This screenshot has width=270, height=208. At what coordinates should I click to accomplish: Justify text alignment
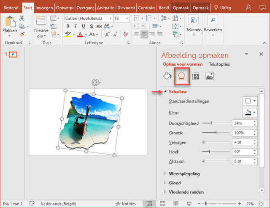tap(160, 35)
